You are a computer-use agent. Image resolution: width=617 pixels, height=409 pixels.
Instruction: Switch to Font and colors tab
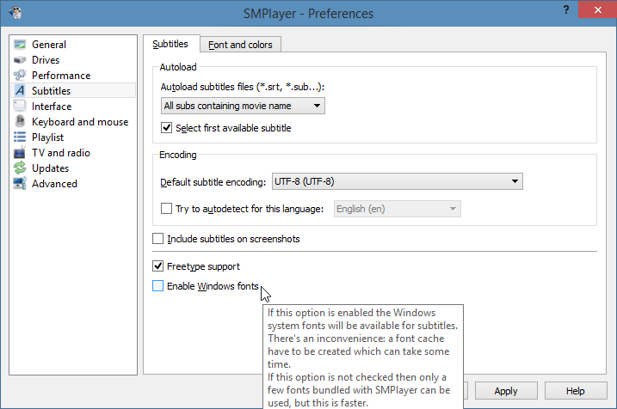(x=239, y=45)
